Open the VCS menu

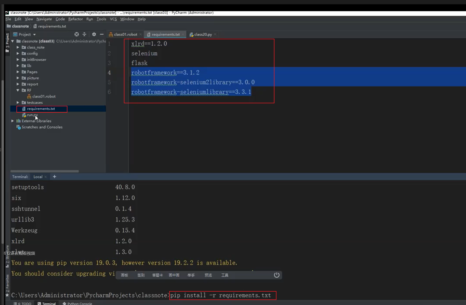113,19
